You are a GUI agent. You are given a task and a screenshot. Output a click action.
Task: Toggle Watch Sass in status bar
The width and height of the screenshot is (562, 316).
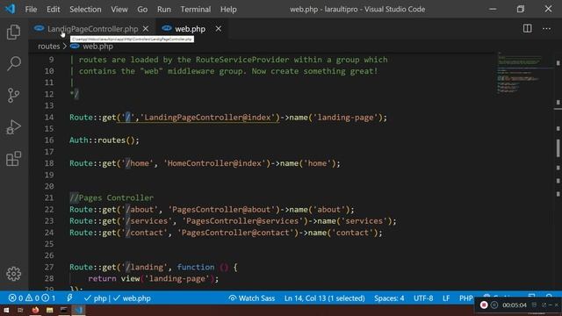(x=252, y=298)
